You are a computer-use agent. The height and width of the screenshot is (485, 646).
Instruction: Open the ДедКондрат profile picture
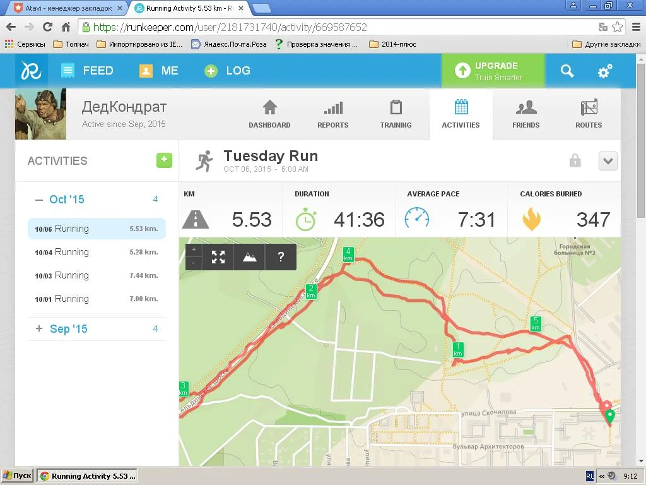coord(41,114)
